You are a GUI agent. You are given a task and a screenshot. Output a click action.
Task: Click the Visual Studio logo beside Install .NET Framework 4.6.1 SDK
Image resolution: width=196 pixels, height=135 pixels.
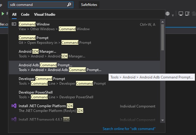(x=14, y=119)
